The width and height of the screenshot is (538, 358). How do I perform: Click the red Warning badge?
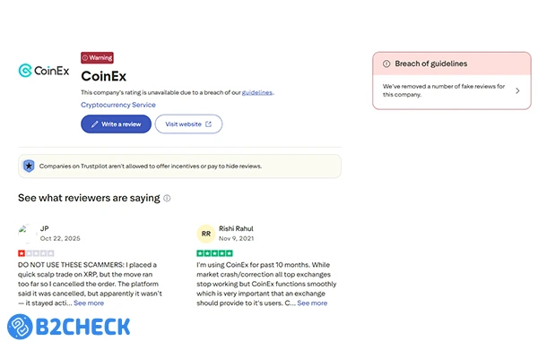point(97,57)
